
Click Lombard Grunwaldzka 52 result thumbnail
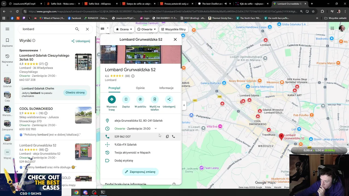point(83,152)
